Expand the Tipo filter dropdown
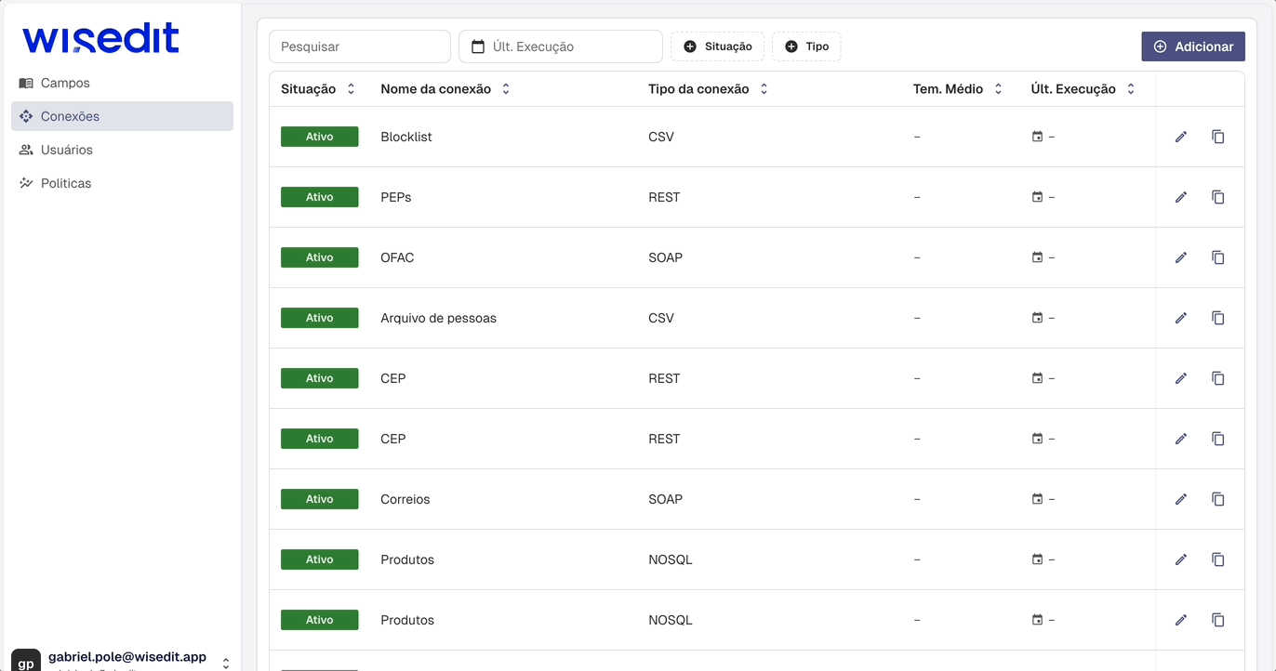This screenshot has width=1276, height=671. (x=806, y=46)
